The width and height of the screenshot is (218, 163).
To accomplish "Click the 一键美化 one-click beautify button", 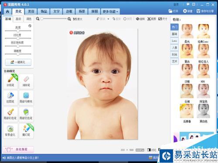I will pyautogui.click(x=18, y=62).
